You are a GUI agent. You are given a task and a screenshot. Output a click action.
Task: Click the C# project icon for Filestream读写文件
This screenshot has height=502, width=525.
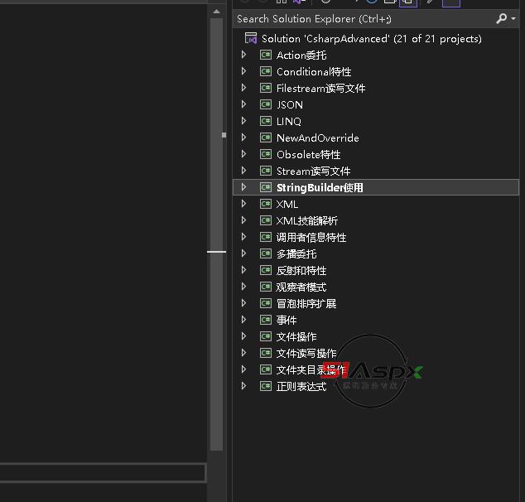point(266,88)
